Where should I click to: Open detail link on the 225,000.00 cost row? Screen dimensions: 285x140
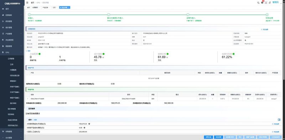click(x=276, y=132)
